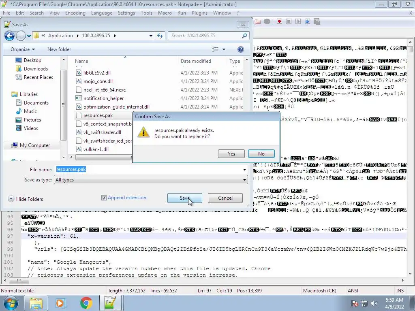Viewport: 415px width, 311px height.
Task: Go to Downloads in navigation pane
Action: pos(36,69)
